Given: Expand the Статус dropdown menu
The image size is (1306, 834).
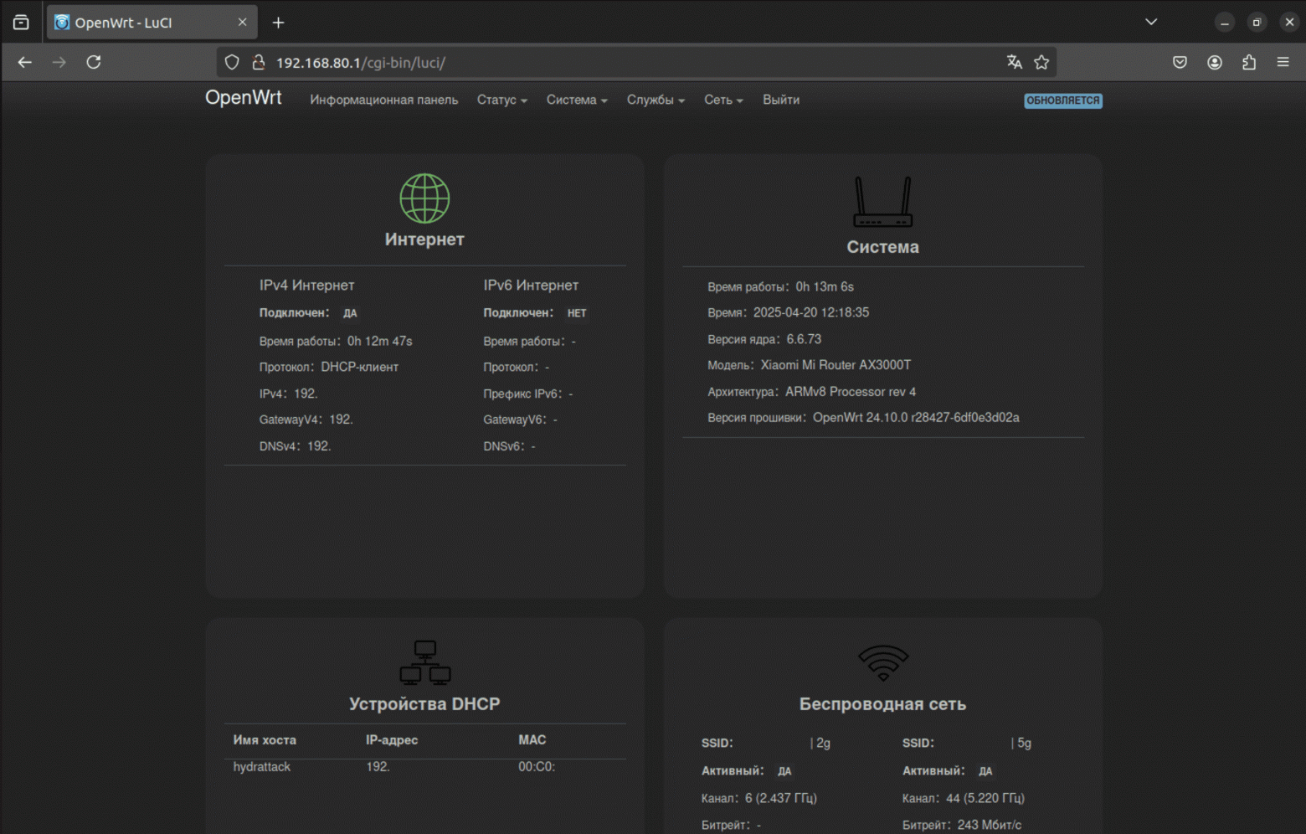Looking at the screenshot, I should tap(501, 100).
